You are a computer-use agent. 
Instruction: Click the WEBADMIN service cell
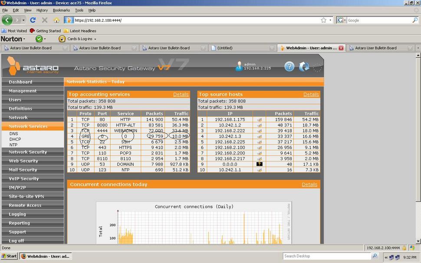pos(125,131)
